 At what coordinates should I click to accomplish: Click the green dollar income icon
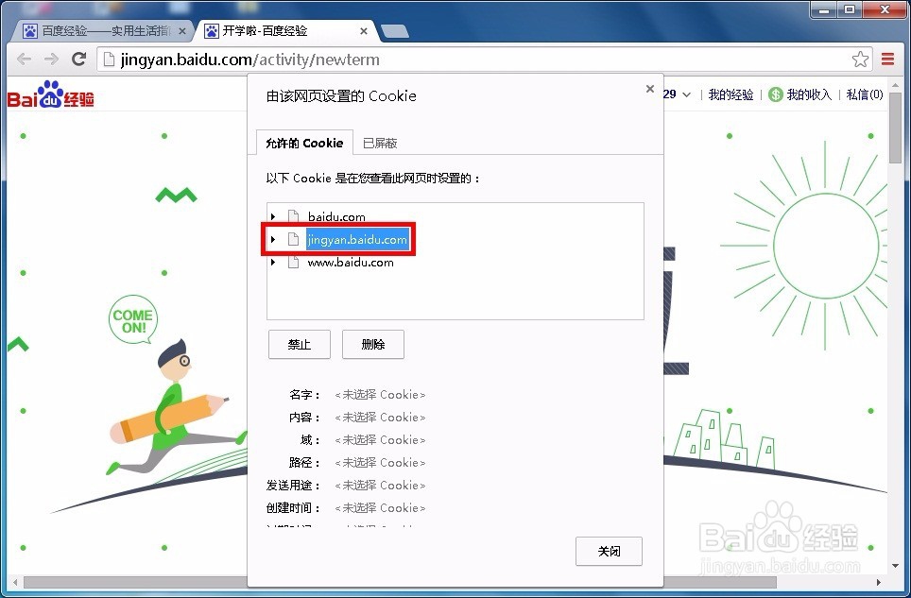pos(776,94)
